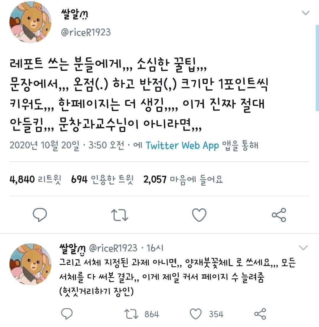Open the reply tweet's avatar thumbnail

30,264
